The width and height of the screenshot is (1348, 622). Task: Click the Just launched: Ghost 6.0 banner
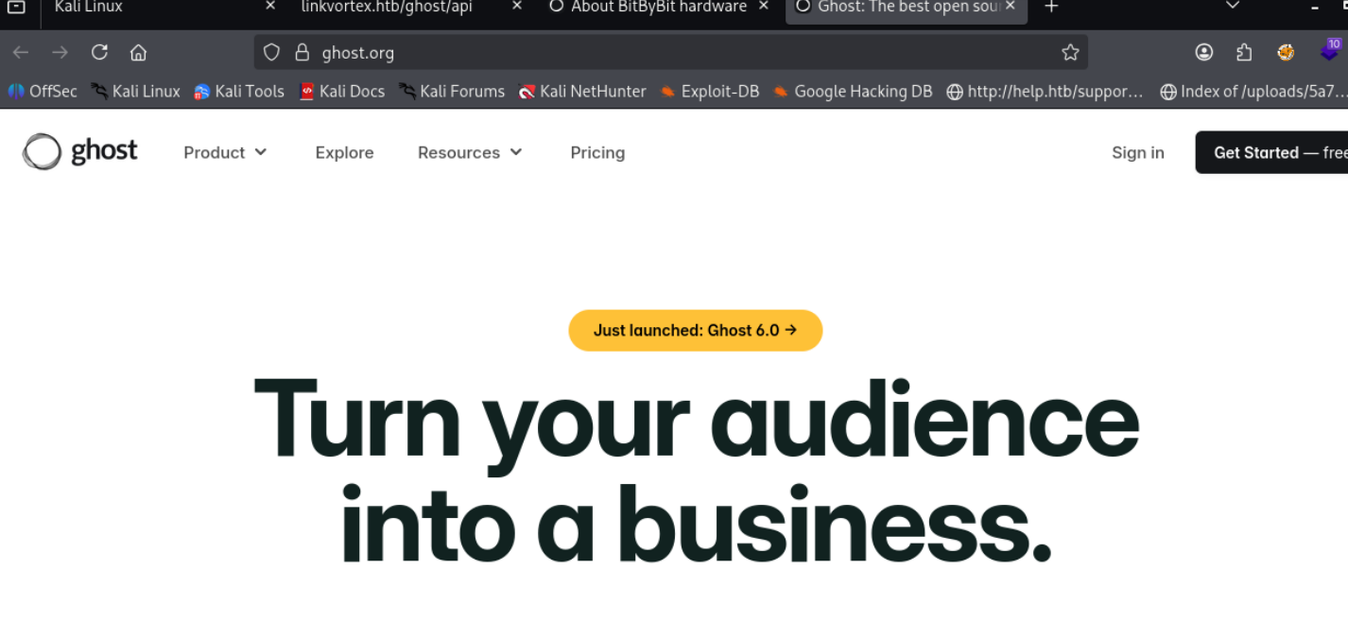[x=695, y=331]
